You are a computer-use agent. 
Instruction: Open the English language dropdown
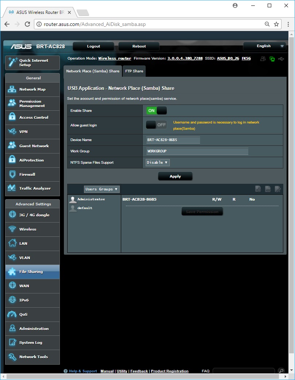pos(264,46)
